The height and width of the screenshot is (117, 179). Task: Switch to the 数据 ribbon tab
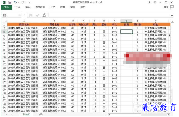click(x=62, y=7)
